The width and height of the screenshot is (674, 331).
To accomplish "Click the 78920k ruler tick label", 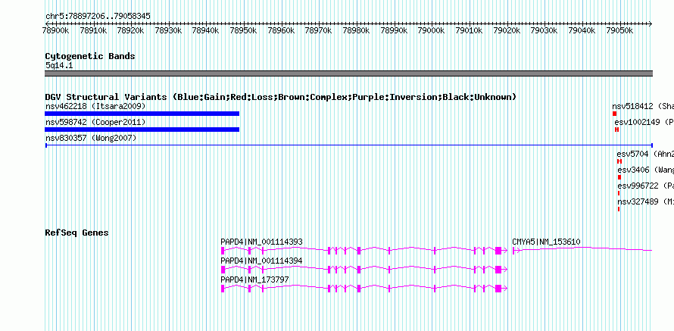I will pyautogui.click(x=131, y=30).
